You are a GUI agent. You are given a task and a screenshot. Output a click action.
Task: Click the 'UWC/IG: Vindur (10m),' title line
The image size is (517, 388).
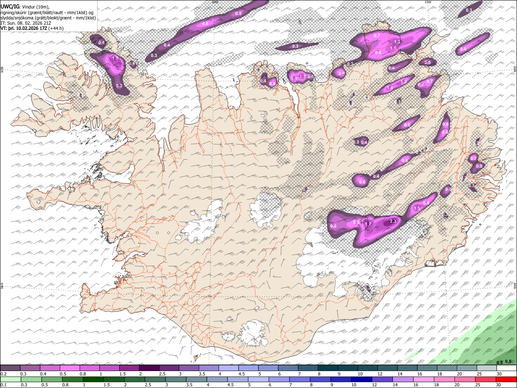pos(25,7)
